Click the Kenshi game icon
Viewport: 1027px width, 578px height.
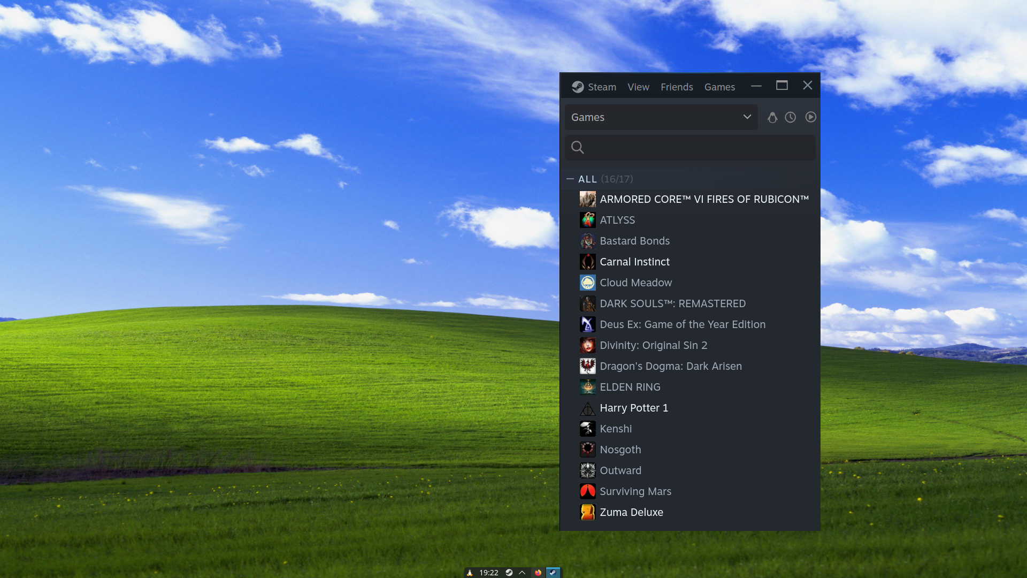pos(587,429)
